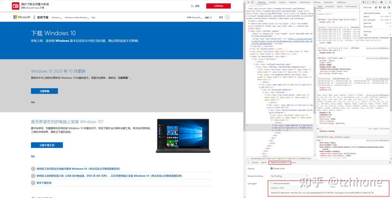The image size is (392, 198).
Task: Click the DevTools three-dot customize menu
Action: pos(386,2)
